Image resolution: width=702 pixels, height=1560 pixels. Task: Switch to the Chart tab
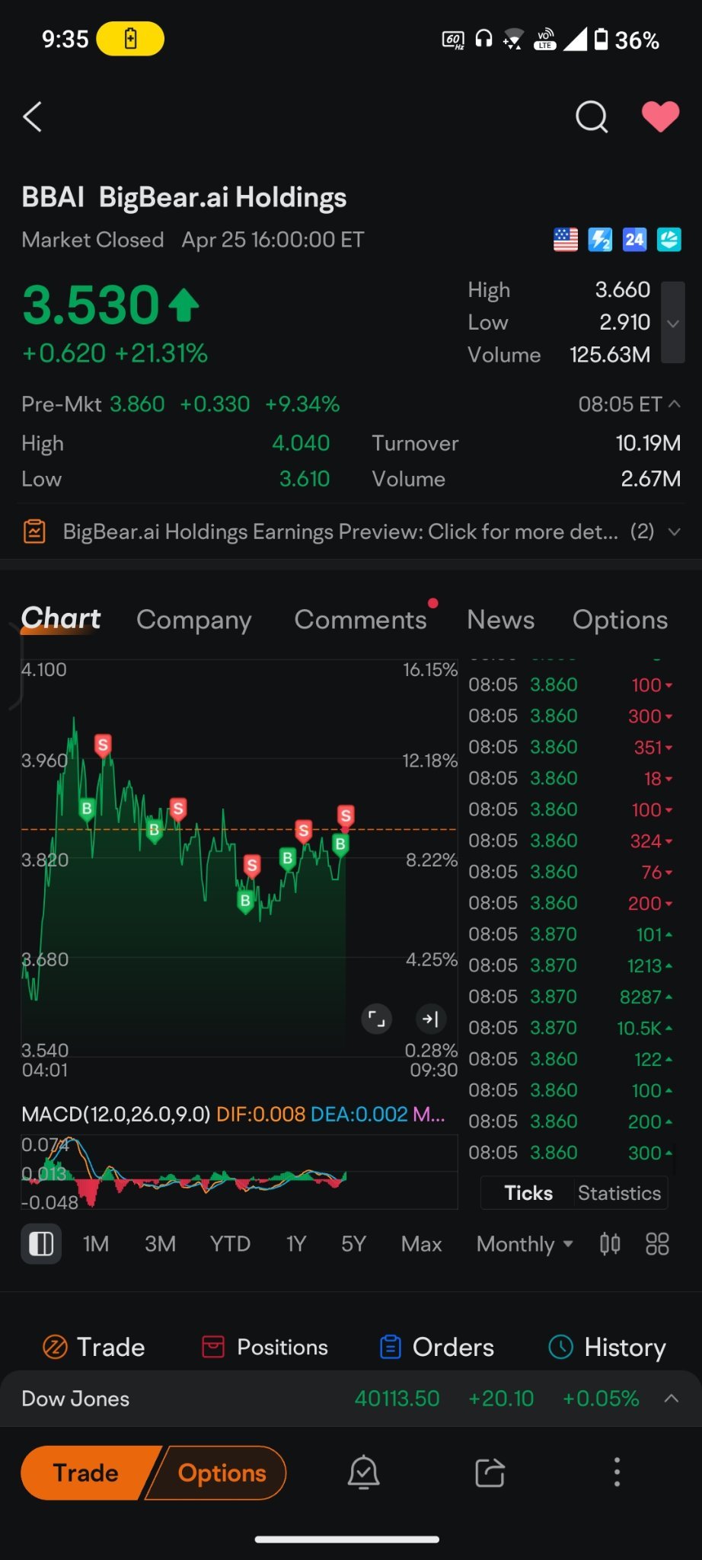point(61,619)
